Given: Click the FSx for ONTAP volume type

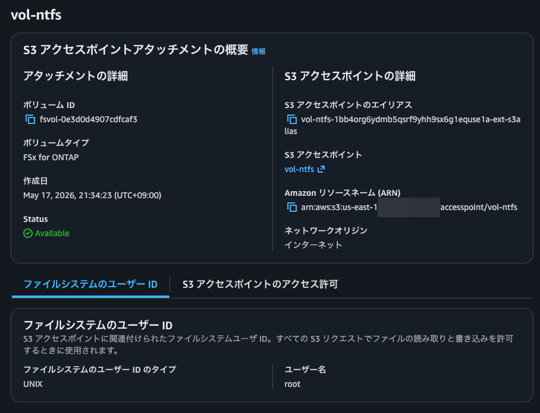Looking at the screenshot, I should coord(51,157).
